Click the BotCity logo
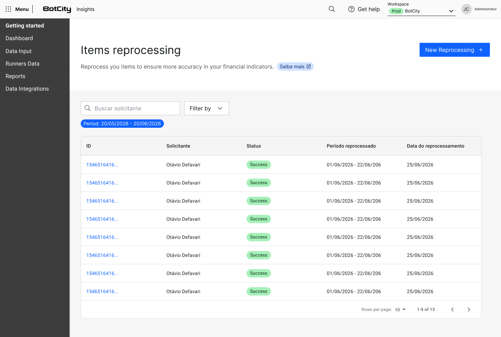The height and width of the screenshot is (337, 501). (x=57, y=9)
